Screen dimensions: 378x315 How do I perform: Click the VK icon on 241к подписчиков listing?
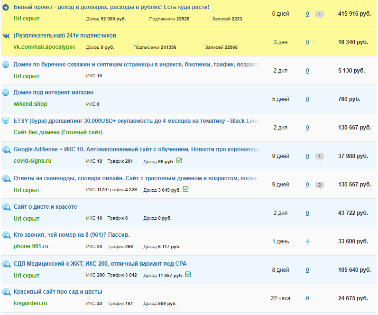[x=6, y=36]
